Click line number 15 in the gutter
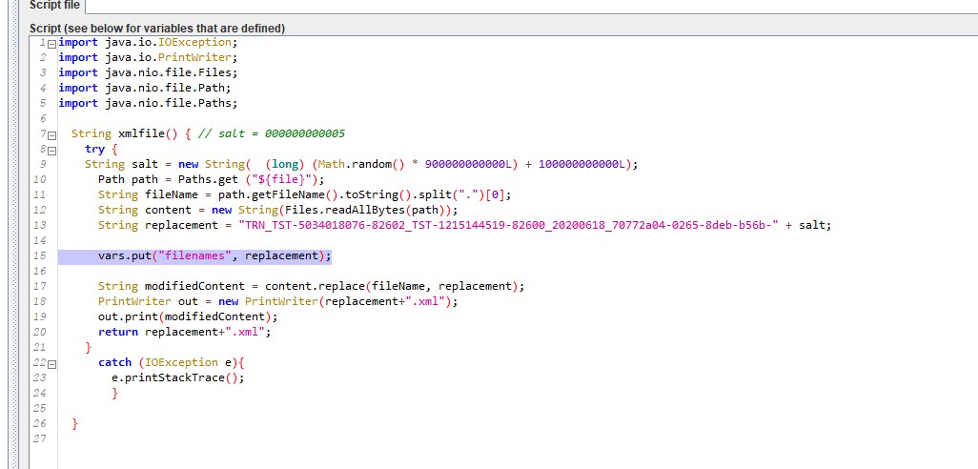Image resolution: width=978 pixels, height=469 pixels. pos(39,255)
